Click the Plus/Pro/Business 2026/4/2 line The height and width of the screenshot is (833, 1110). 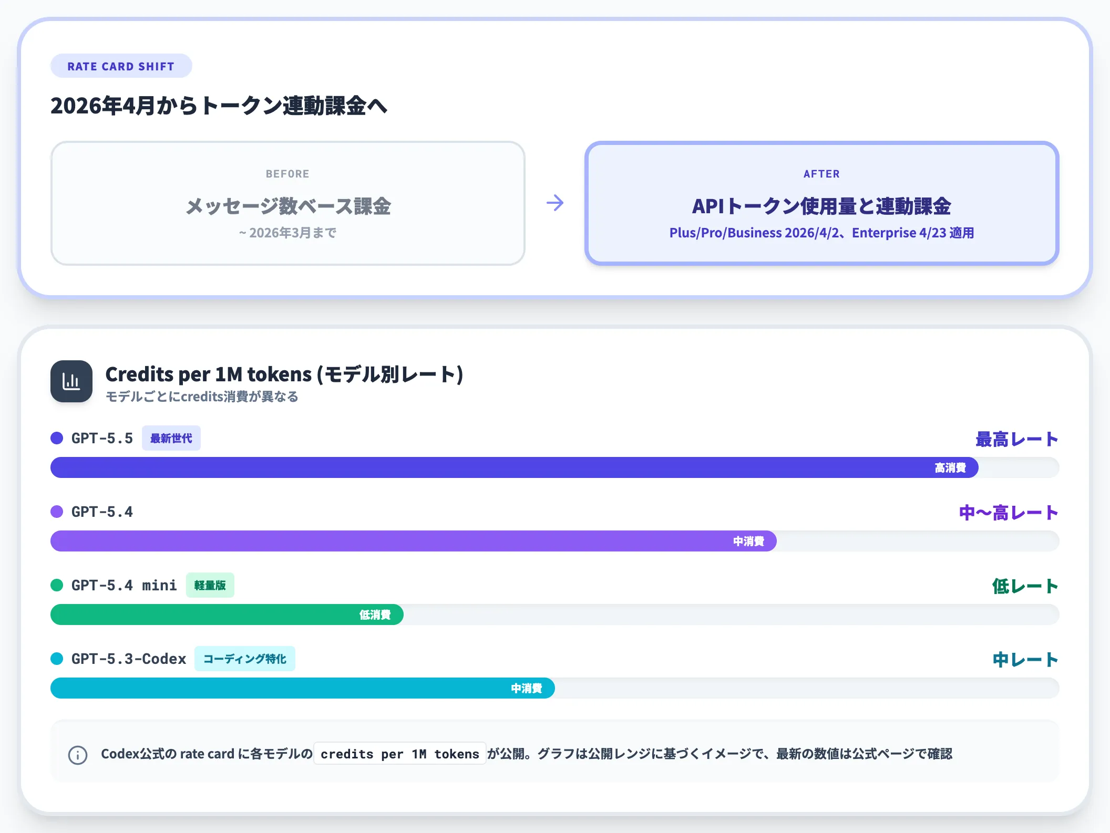point(821,233)
